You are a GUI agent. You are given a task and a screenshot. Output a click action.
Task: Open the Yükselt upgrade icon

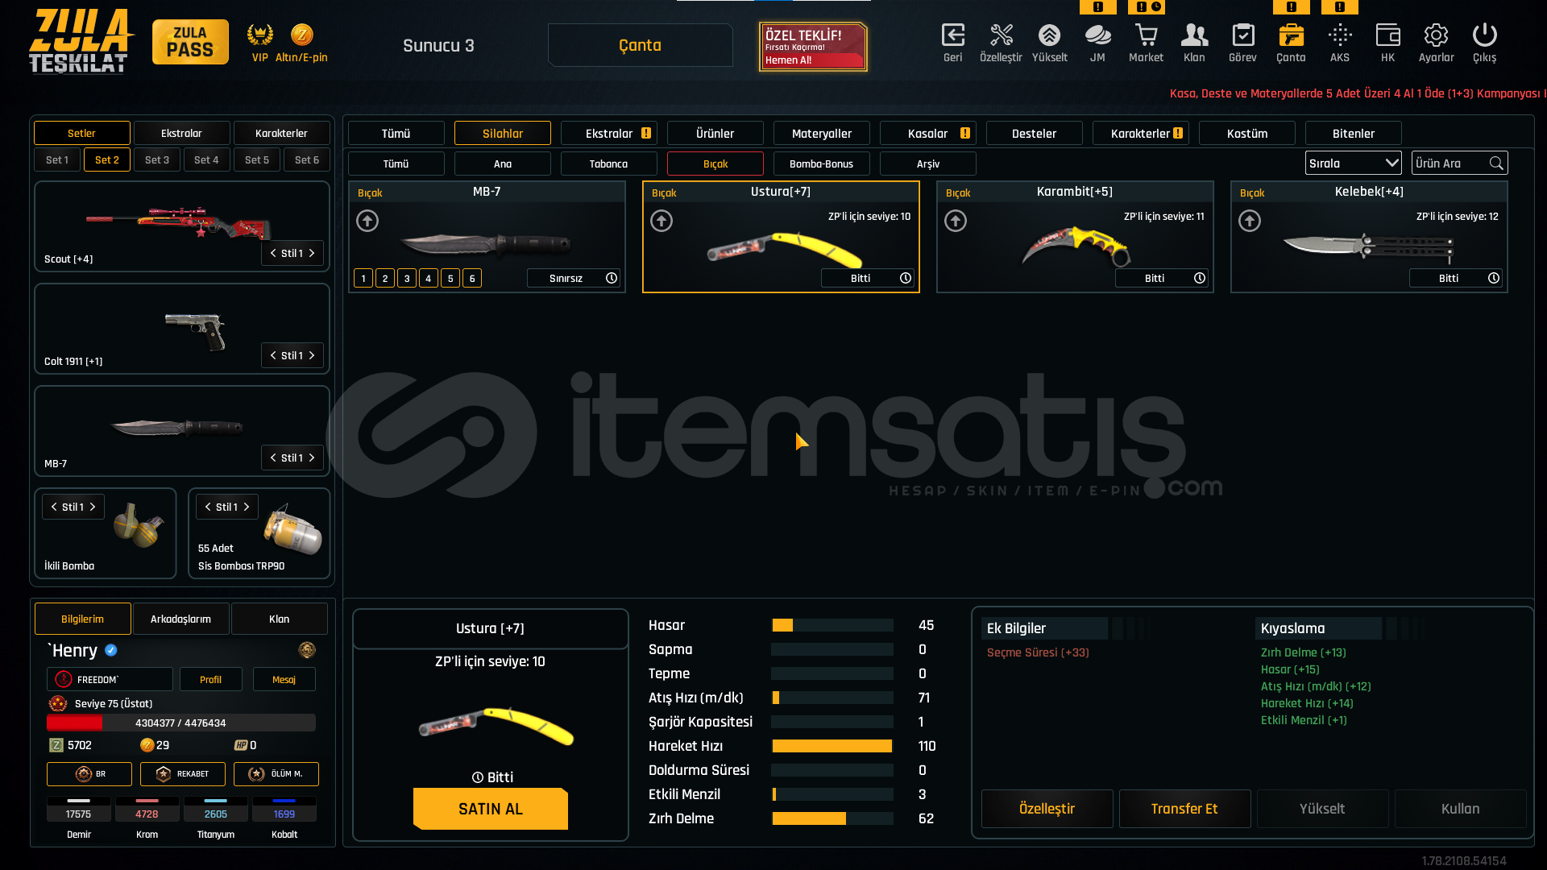click(1049, 35)
